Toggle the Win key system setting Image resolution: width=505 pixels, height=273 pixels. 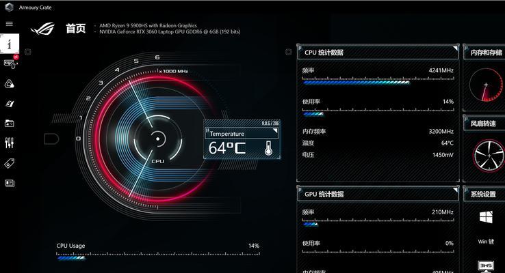486,217
